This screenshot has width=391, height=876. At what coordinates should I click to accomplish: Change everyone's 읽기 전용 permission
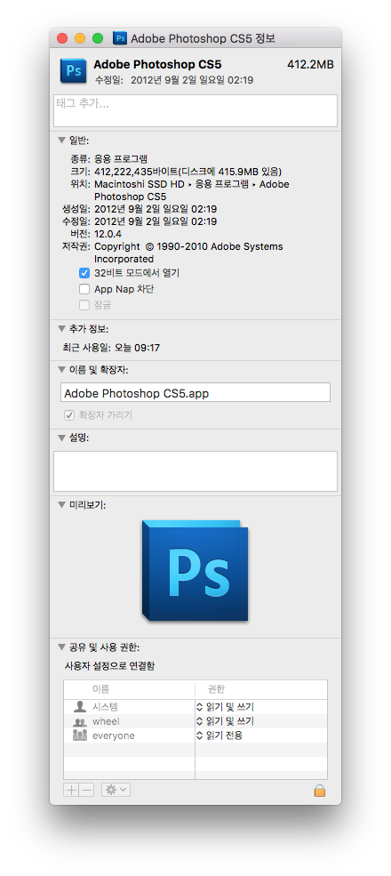(220, 735)
